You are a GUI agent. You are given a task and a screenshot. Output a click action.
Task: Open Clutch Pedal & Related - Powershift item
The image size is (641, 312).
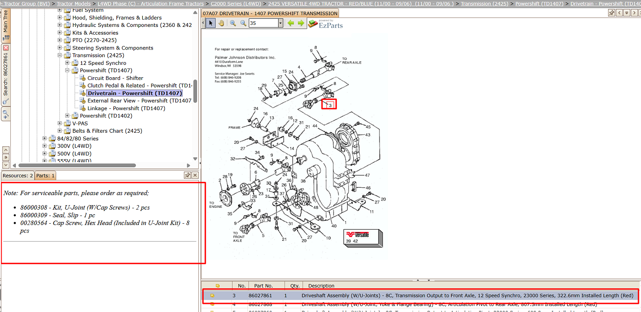point(140,86)
